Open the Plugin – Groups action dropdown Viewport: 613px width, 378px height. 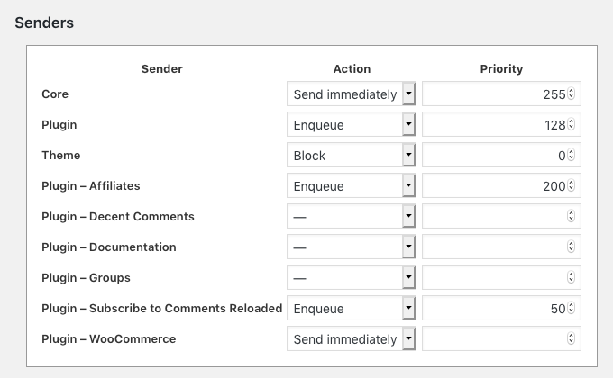[x=351, y=277]
